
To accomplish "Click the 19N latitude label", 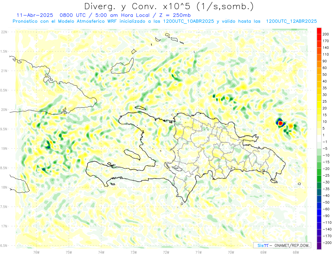I will pos(4,149).
